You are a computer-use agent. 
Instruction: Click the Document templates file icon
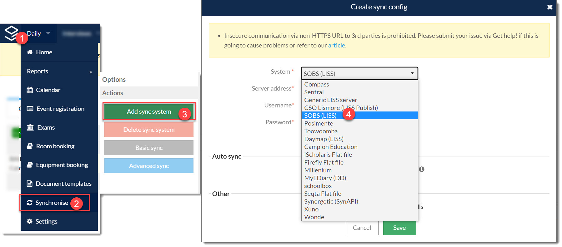pos(30,184)
